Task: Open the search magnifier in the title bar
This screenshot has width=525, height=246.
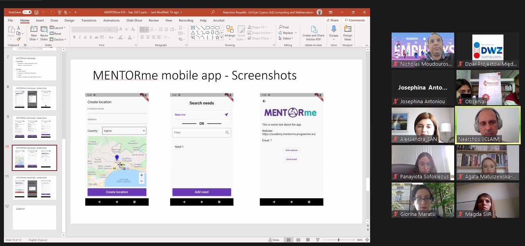Action: coord(213,12)
